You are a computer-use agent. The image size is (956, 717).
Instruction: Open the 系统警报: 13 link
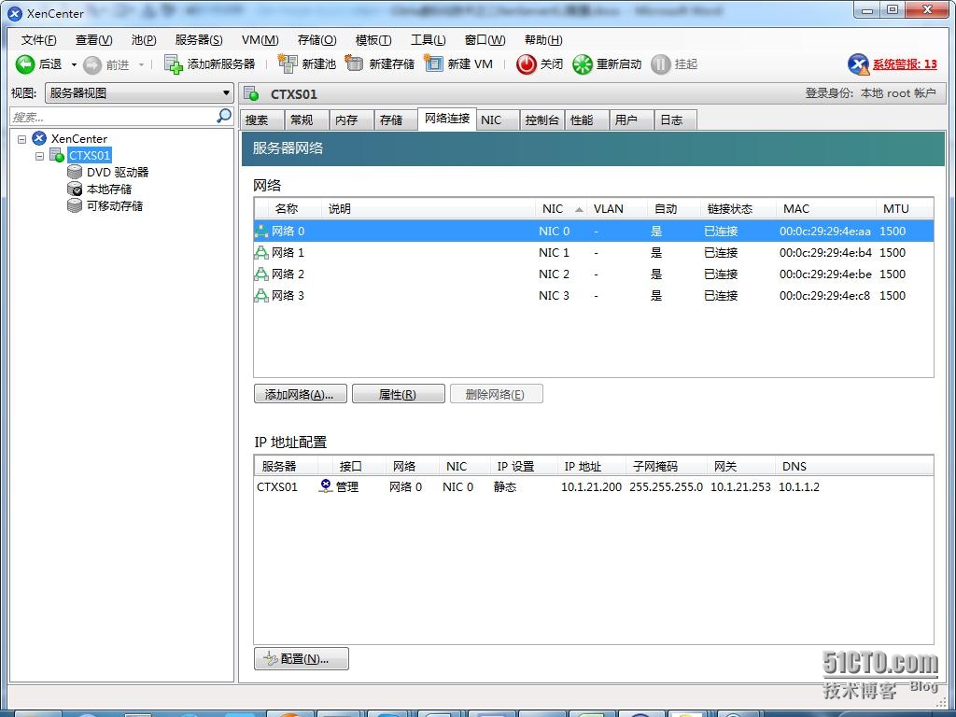tap(905, 64)
